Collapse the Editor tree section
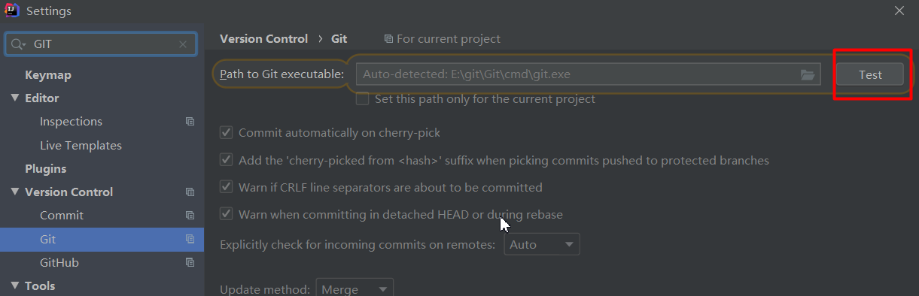 point(15,98)
